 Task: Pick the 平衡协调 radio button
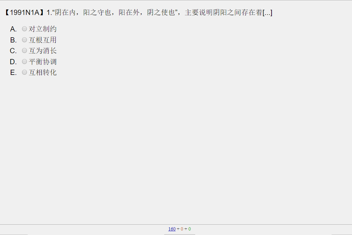[x=24, y=62]
